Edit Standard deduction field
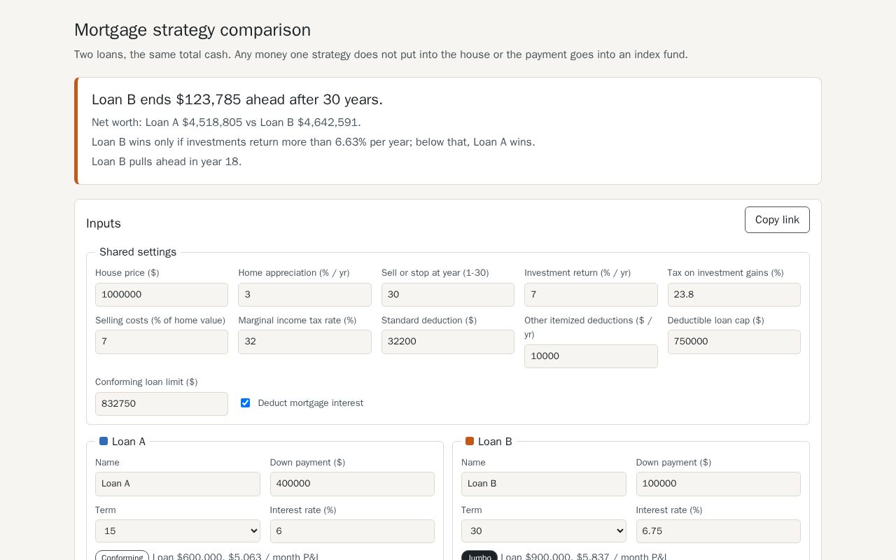 pos(448,342)
